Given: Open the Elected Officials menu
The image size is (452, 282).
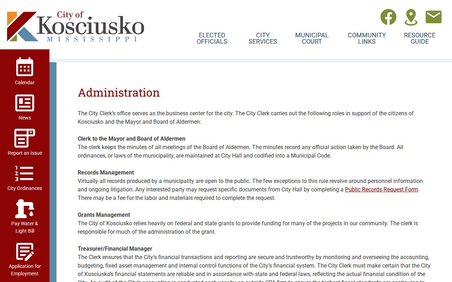Looking at the screenshot, I should 212,38.
